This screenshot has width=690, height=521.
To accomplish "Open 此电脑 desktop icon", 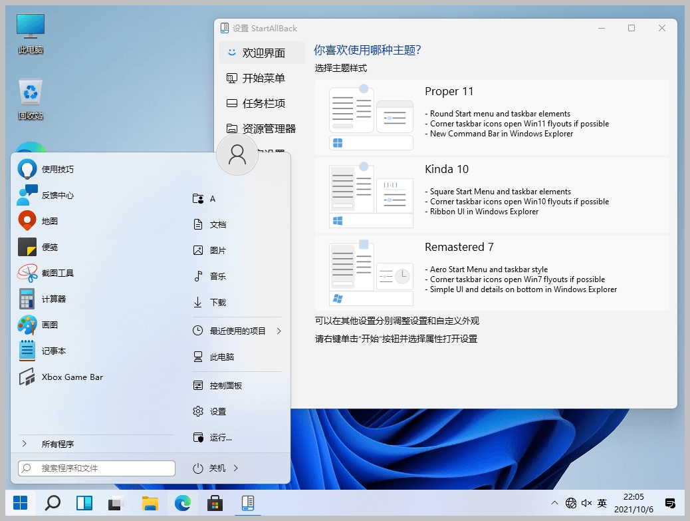I will [x=31, y=34].
